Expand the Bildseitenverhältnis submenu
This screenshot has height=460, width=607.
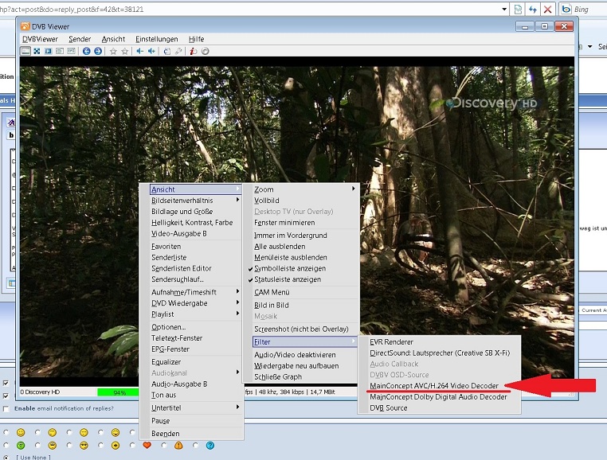click(195, 201)
